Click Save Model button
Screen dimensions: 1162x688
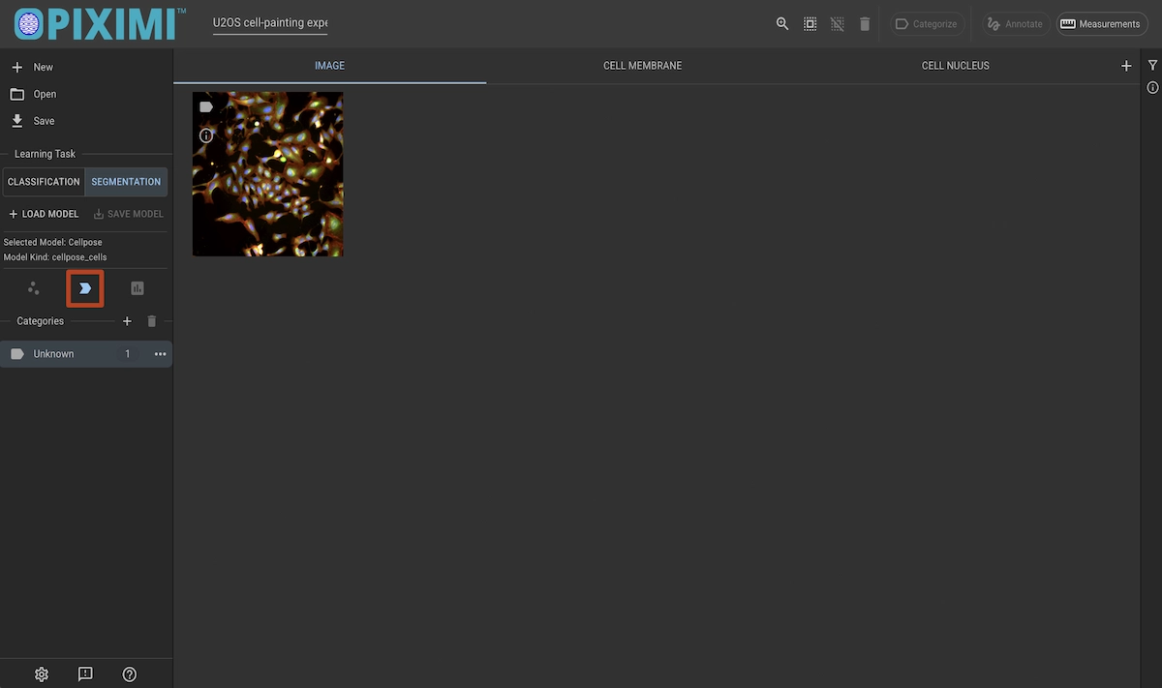(x=129, y=214)
